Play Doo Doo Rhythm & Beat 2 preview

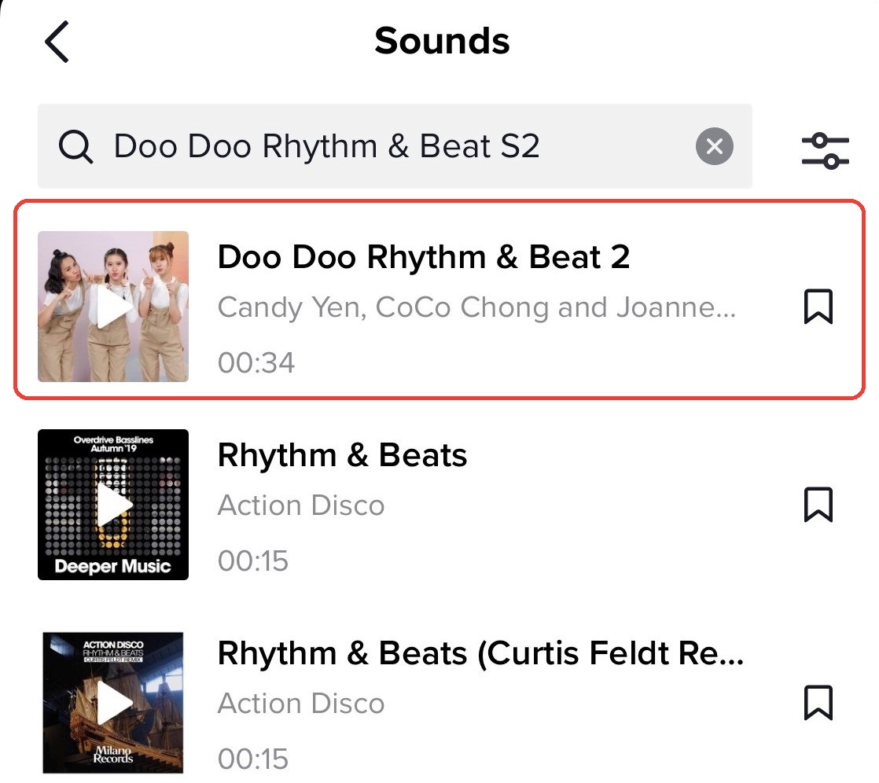click(x=113, y=307)
